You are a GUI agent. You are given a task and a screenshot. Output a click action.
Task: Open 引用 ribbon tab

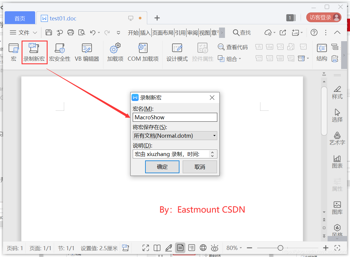coord(180,33)
